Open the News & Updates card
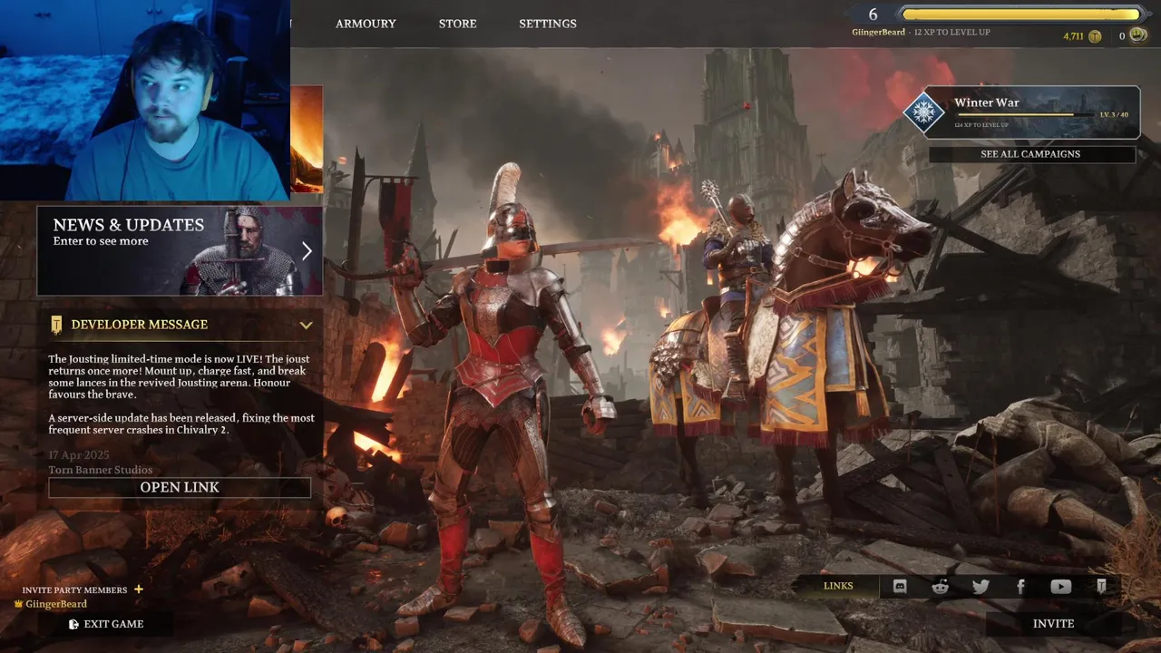Screen dimensions: 1161x653 (180, 251)
